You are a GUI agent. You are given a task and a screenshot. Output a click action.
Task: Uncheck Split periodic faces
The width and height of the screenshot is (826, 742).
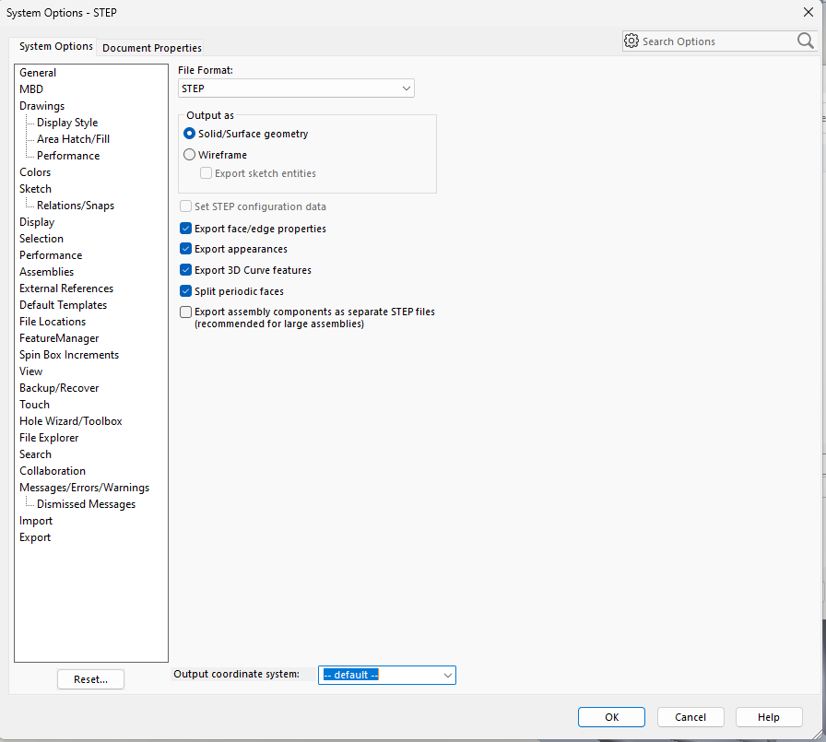point(185,291)
